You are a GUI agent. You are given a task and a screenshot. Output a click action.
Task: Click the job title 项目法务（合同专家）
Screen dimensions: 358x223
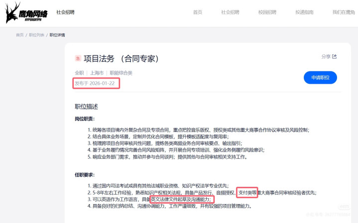pyautogui.click(x=121, y=59)
